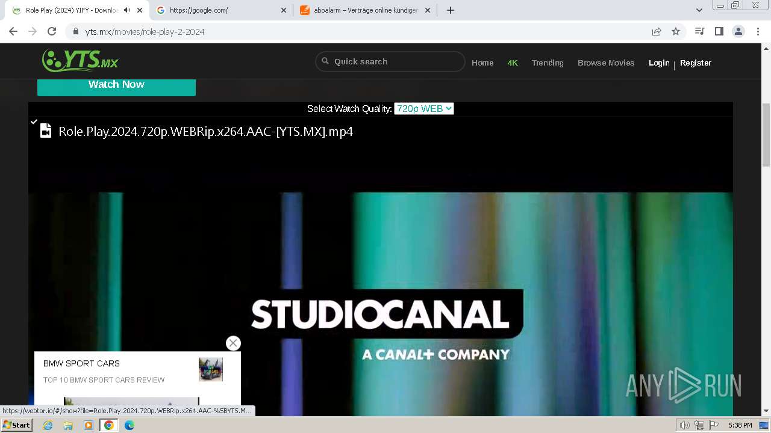Screen dimensions: 771x433
Task: Mute the Role Play tab audio icon
Action: (x=126, y=10)
